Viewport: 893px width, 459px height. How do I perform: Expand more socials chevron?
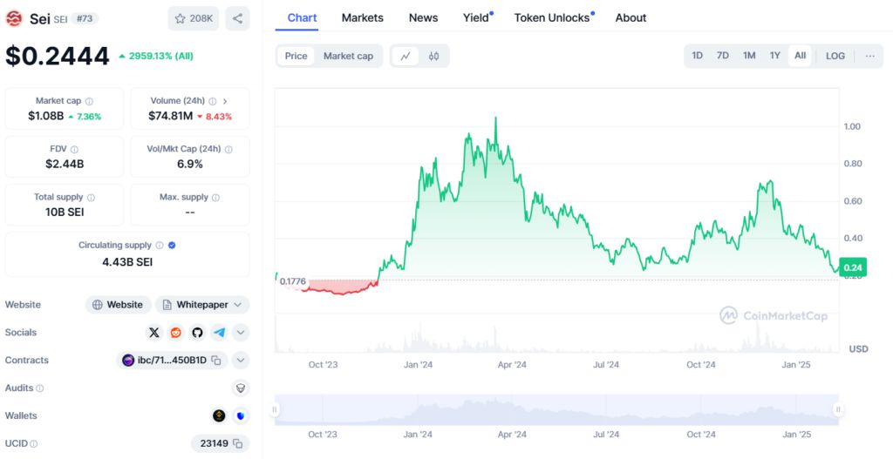tap(241, 332)
